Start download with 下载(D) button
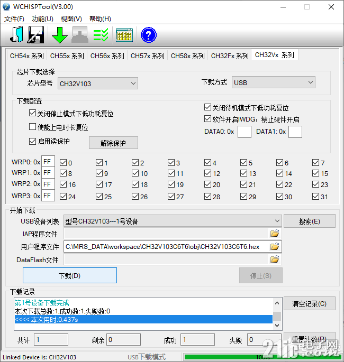 (69, 275)
